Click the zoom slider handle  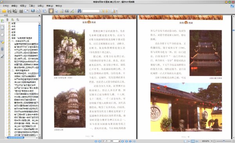pyautogui.click(x=224, y=141)
